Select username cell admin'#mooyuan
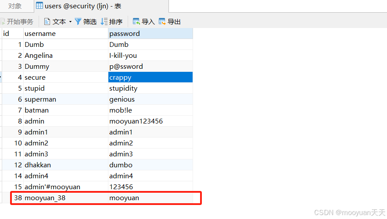The image size is (387, 219). click(66, 187)
